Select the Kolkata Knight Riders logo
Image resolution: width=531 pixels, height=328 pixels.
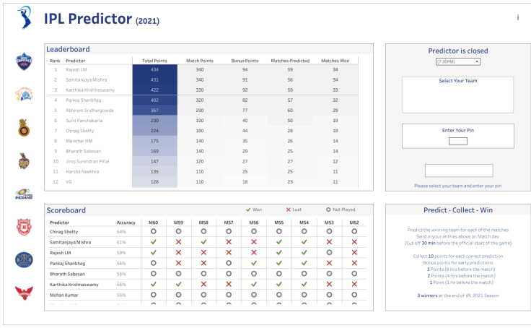24,161
